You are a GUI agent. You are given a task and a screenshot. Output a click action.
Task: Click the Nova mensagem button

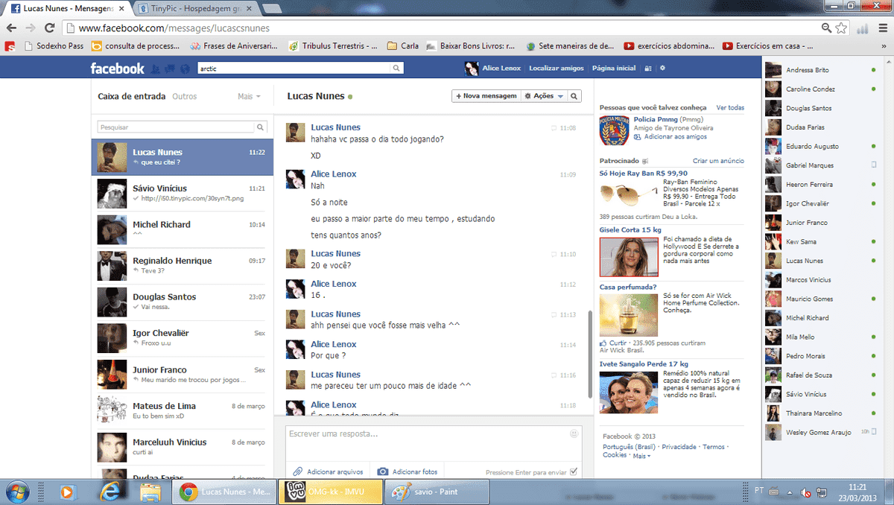485,95
